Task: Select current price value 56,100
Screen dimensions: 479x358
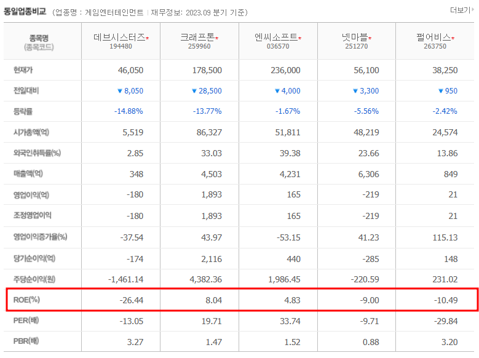Action: 366,70
